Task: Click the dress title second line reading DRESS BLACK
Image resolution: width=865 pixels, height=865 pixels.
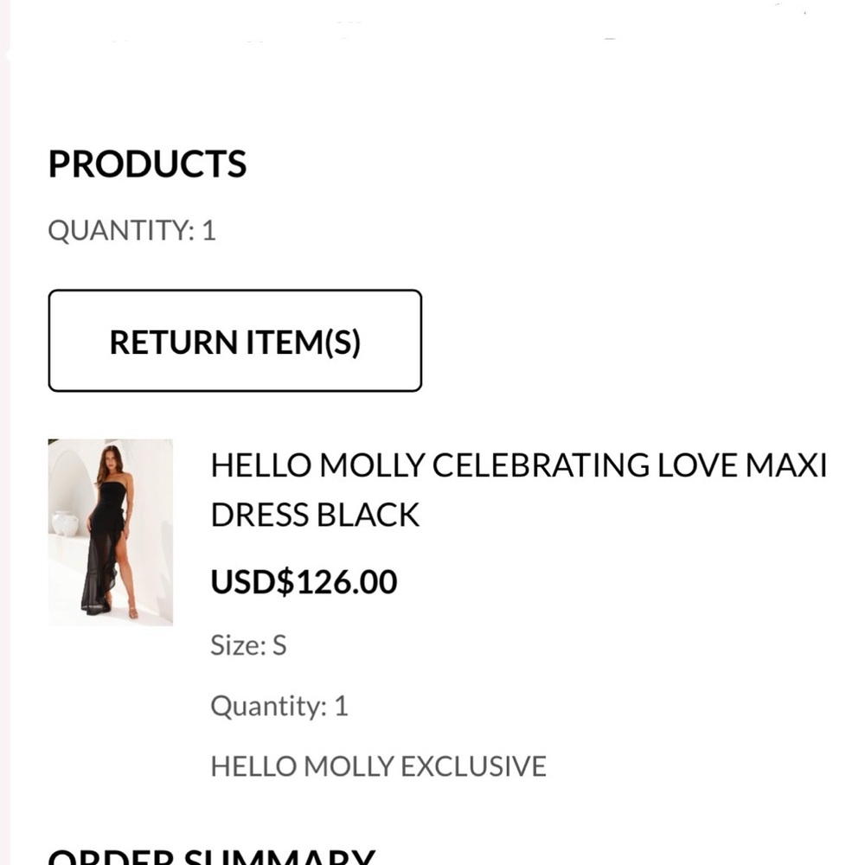Action: pyautogui.click(x=313, y=513)
